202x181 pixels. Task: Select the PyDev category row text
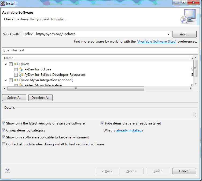tap(24, 64)
